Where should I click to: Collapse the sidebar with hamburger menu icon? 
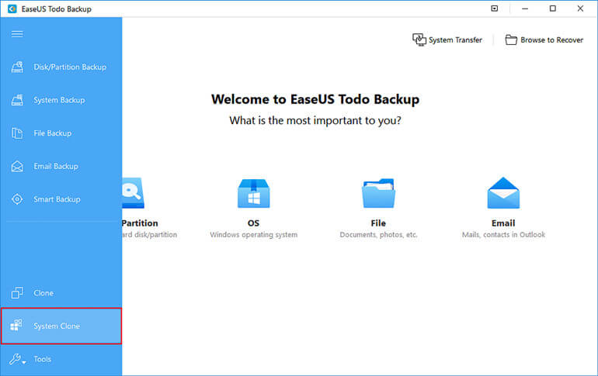click(17, 34)
